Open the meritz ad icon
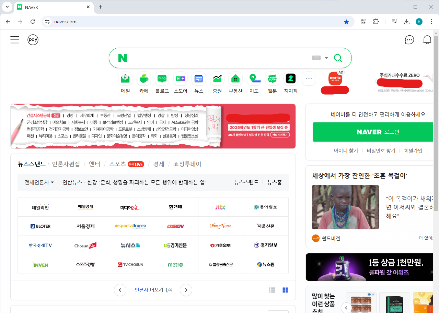 (x=335, y=79)
